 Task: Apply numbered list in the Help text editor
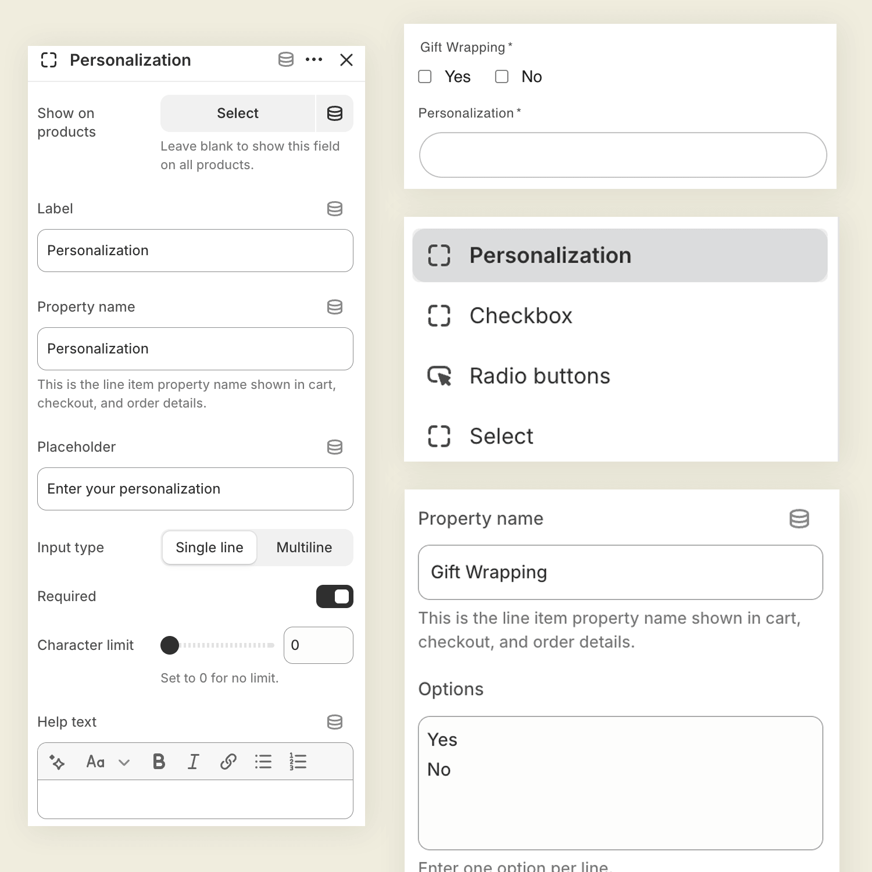[x=298, y=762]
